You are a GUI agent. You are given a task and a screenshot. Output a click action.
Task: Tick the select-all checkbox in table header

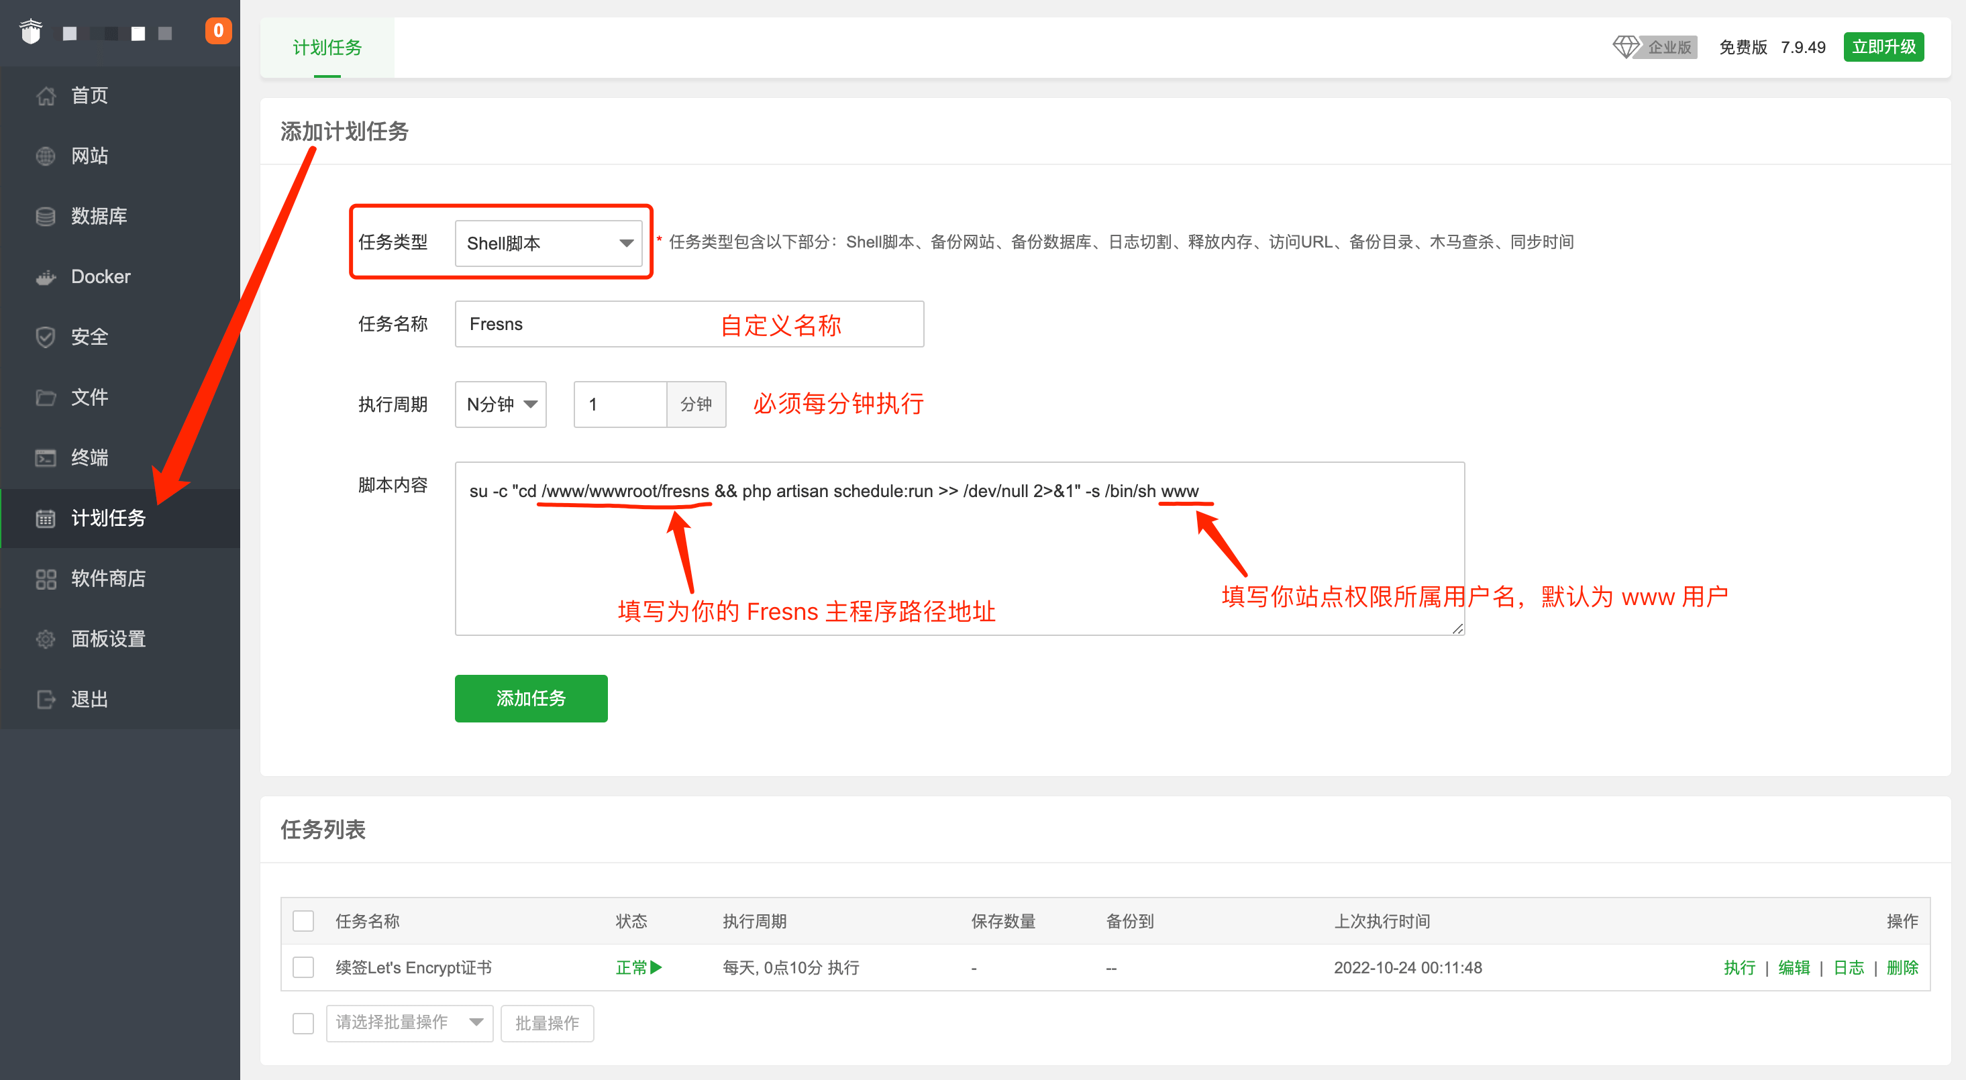click(304, 920)
